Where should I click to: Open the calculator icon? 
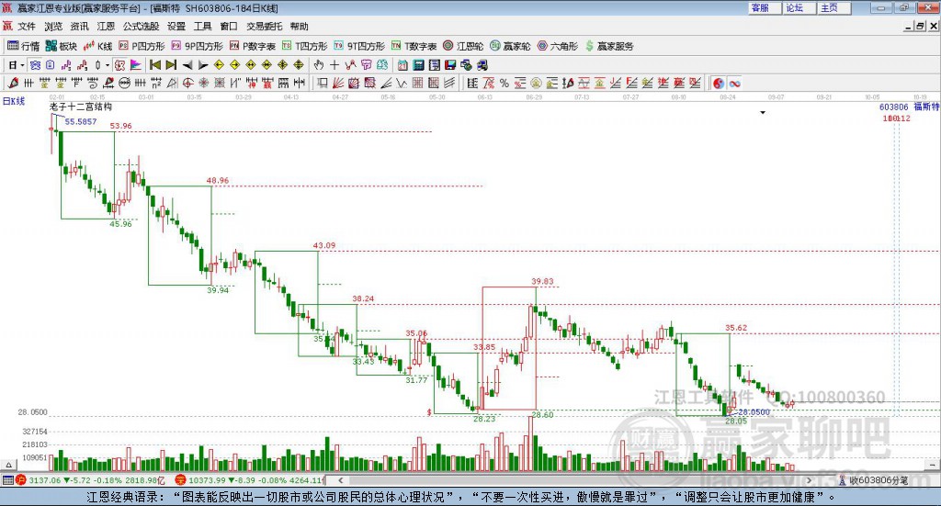419,65
